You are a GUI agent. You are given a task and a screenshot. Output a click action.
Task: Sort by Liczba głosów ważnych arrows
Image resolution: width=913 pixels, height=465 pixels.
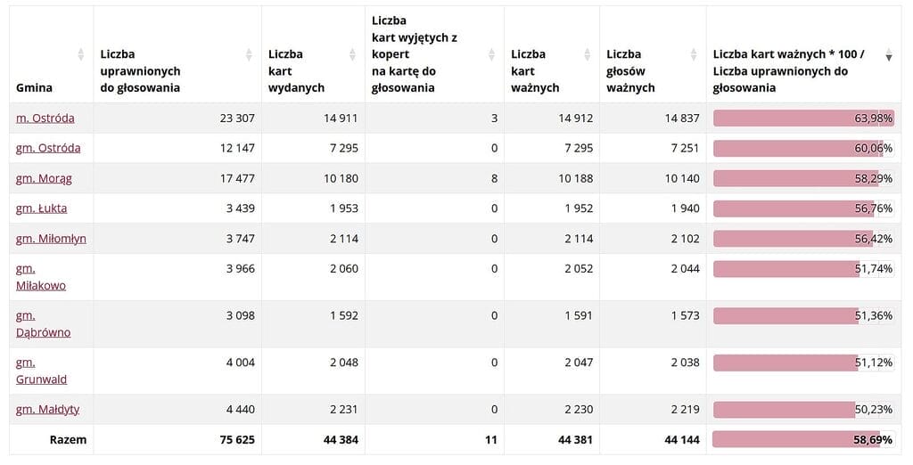tap(695, 54)
